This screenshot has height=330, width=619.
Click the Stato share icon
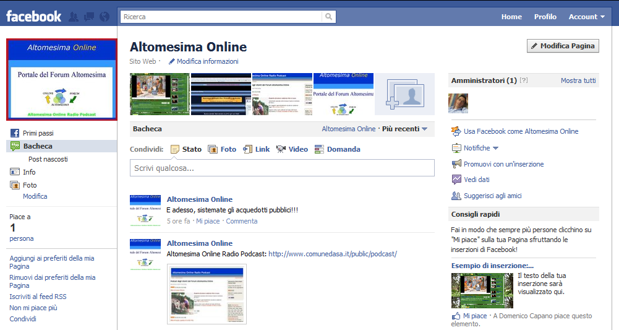coord(174,149)
